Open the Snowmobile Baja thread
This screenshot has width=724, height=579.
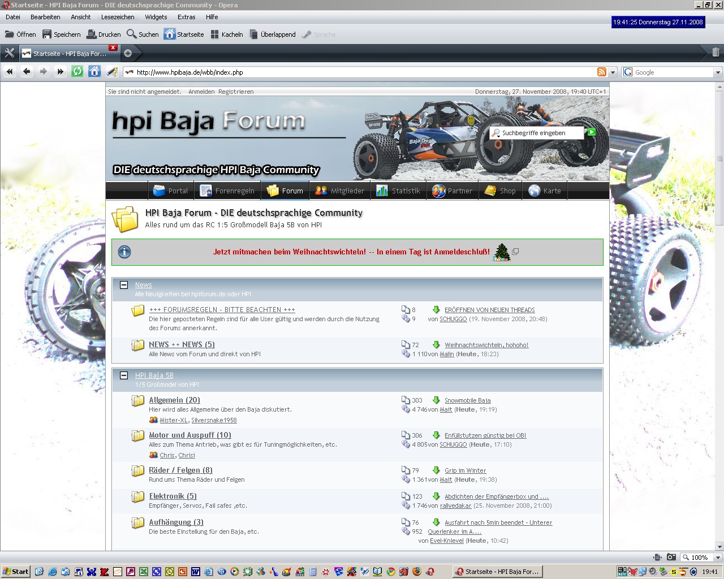468,400
